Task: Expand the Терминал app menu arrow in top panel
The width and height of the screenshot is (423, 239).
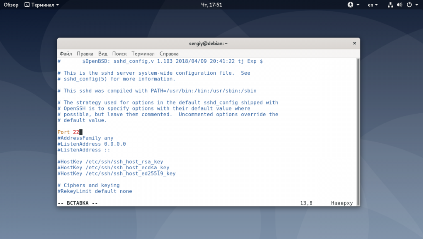Action: click(x=57, y=5)
